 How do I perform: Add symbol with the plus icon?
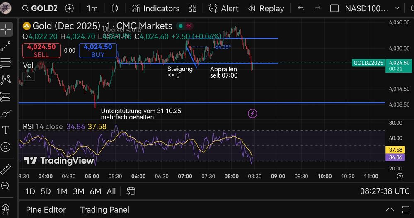tap(69, 8)
